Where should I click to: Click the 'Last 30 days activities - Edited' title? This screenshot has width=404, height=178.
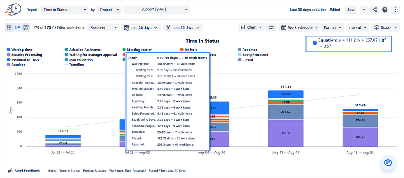click(x=315, y=10)
